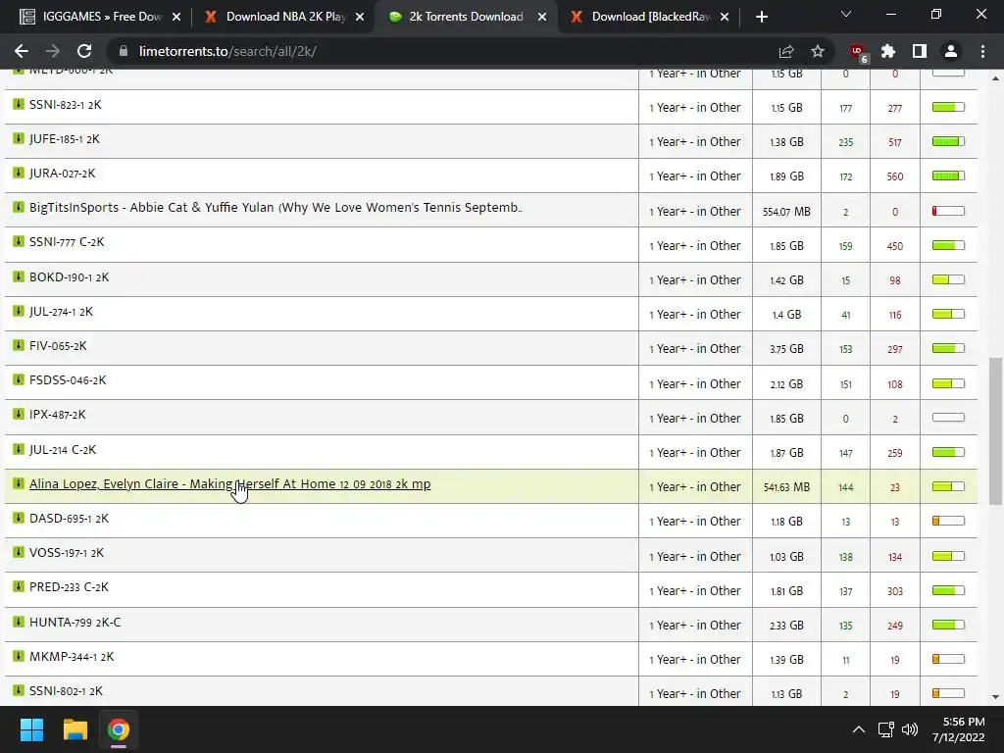Screen dimensions: 1004x753
Task: Open the JUL-274-1 2K torrent link
Action: 61,312
